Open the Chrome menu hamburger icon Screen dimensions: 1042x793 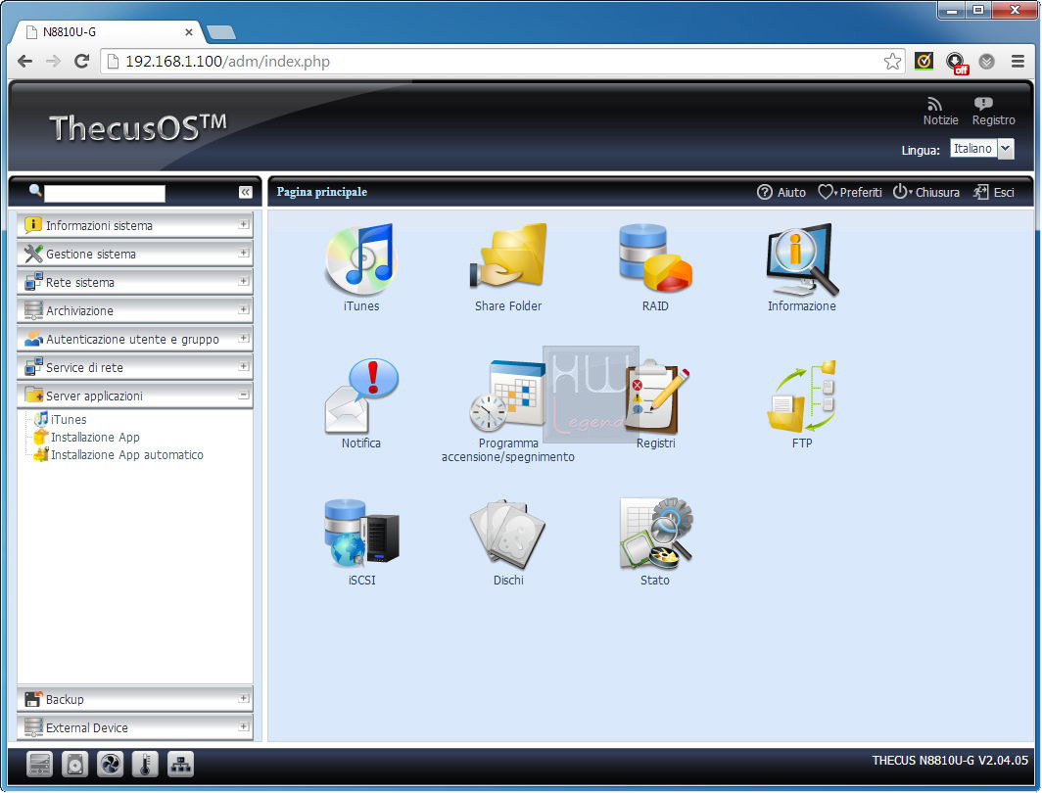click(x=1018, y=62)
